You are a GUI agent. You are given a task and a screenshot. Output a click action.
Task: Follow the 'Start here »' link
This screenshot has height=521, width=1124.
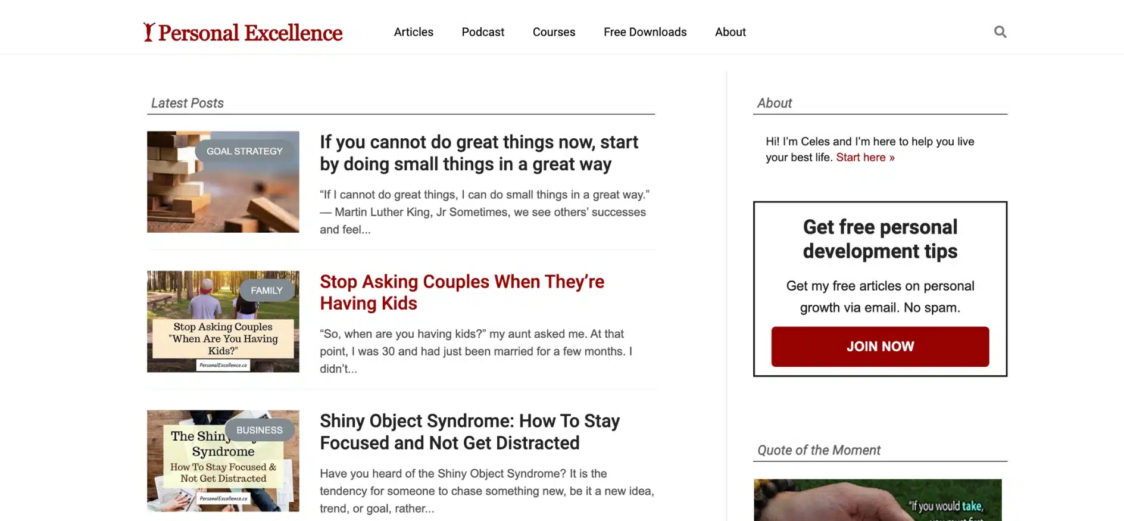[x=865, y=158]
